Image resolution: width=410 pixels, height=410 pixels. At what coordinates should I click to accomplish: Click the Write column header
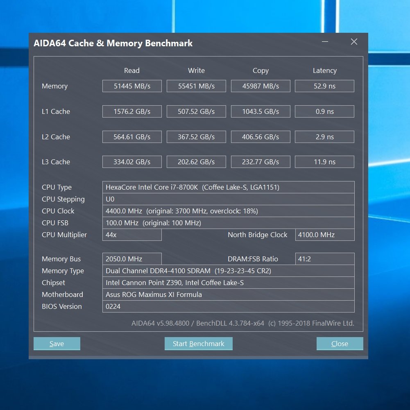tap(196, 70)
